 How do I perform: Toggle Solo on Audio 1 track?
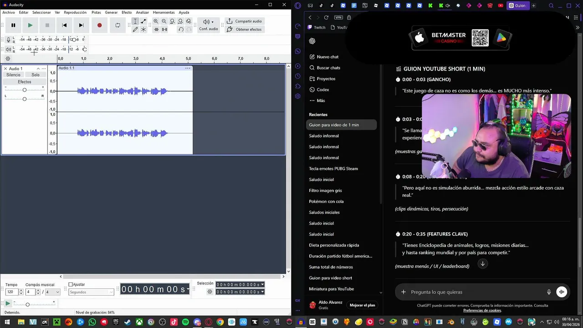pyautogui.click(x=36, y=75)
